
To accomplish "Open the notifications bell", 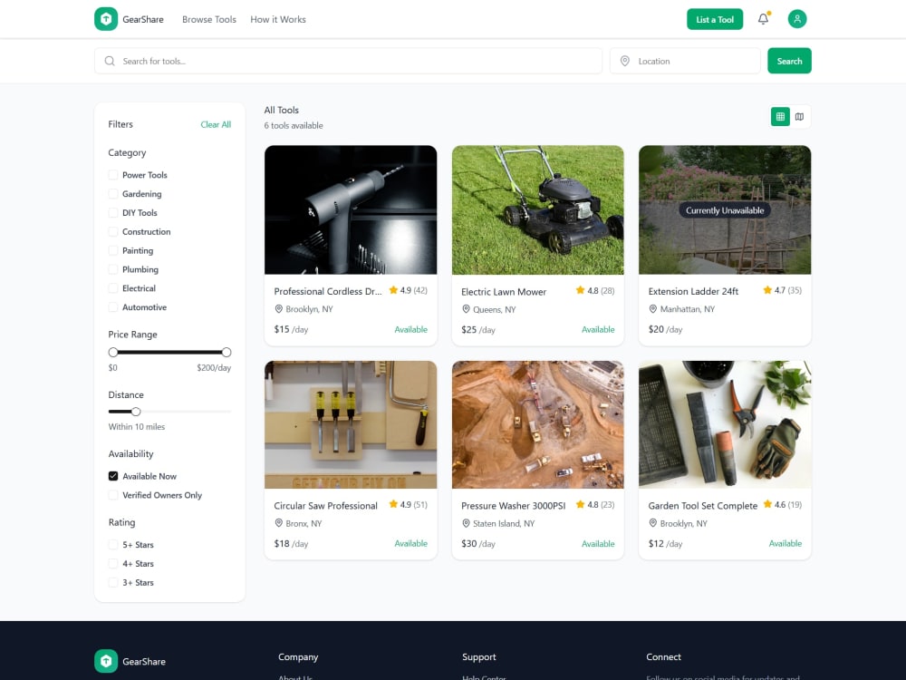I will click(763, 19).
